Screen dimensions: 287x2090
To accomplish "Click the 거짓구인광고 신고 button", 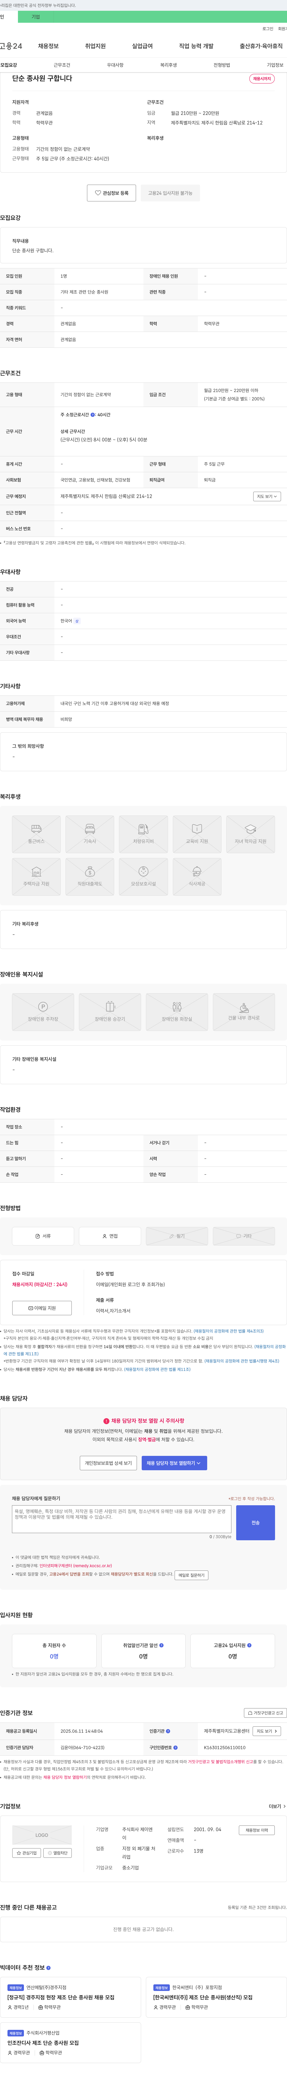I will tap(265, 1713).
